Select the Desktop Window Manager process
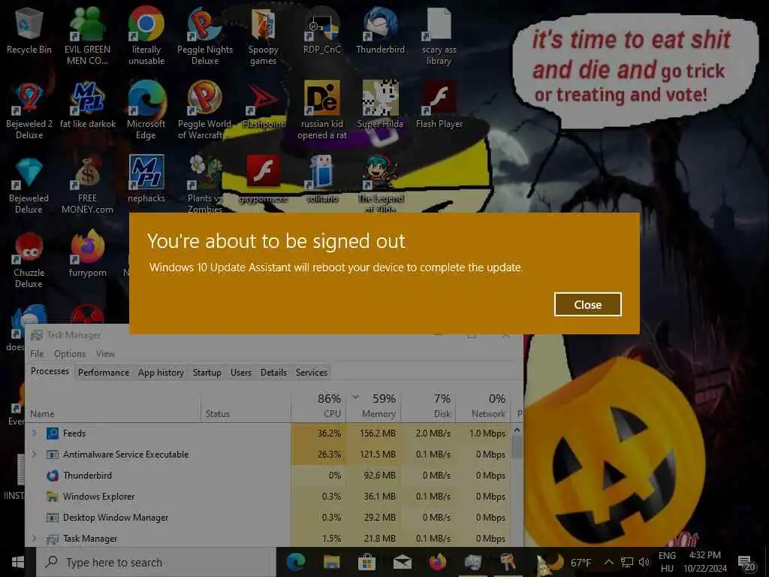Screen dimensions: 769x577 click(x=268, y=518)
